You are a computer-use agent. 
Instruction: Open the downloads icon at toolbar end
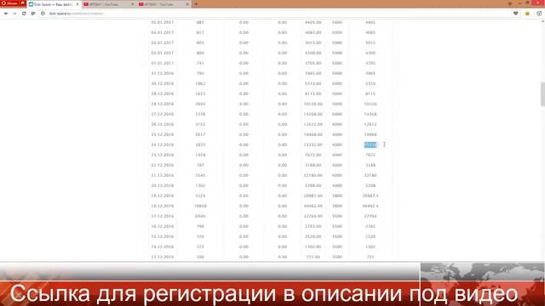tap(539, 14)
